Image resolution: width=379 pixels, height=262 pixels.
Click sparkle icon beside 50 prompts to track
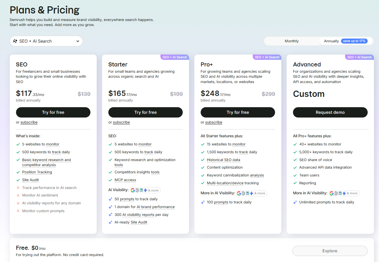[x=110, y=199]
